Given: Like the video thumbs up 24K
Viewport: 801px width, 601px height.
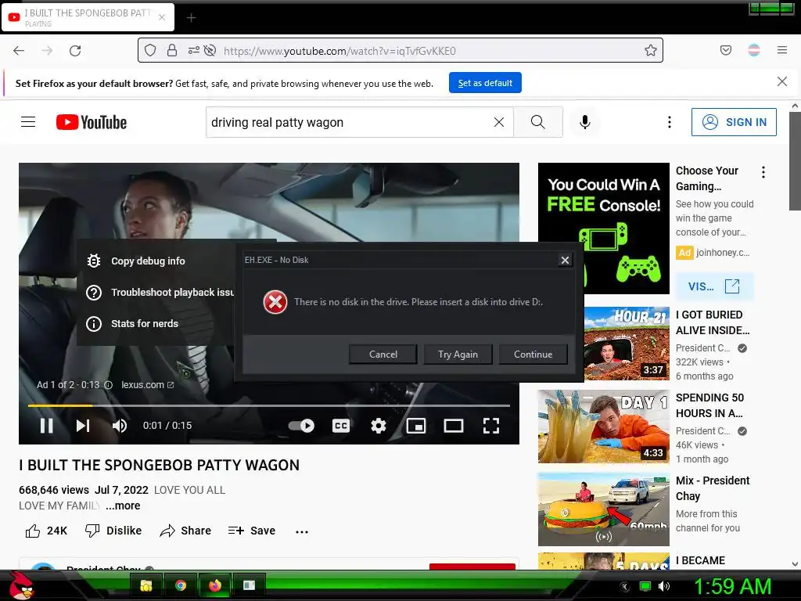Looking at the screenshot, I should [x=46, y=531].
